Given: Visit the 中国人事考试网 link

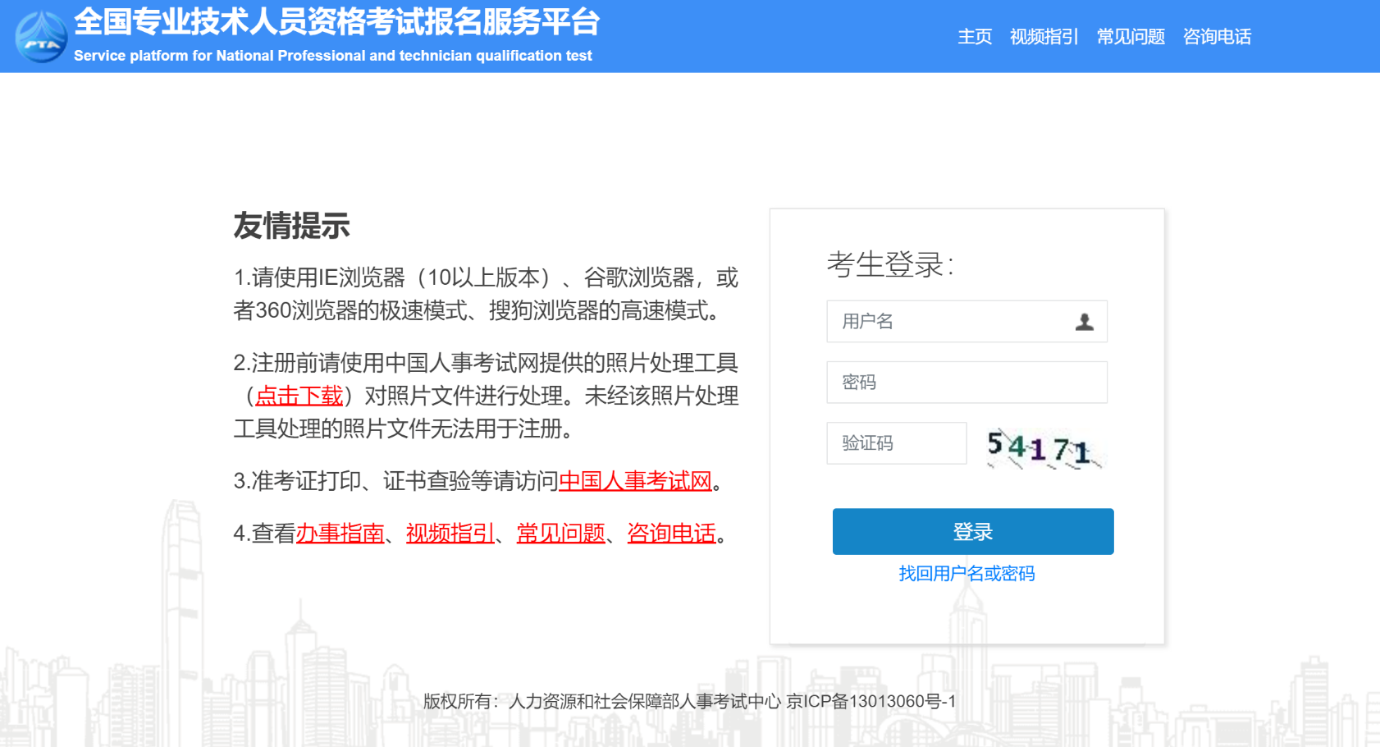Looking at the screenshot, I should pos(635,481).
